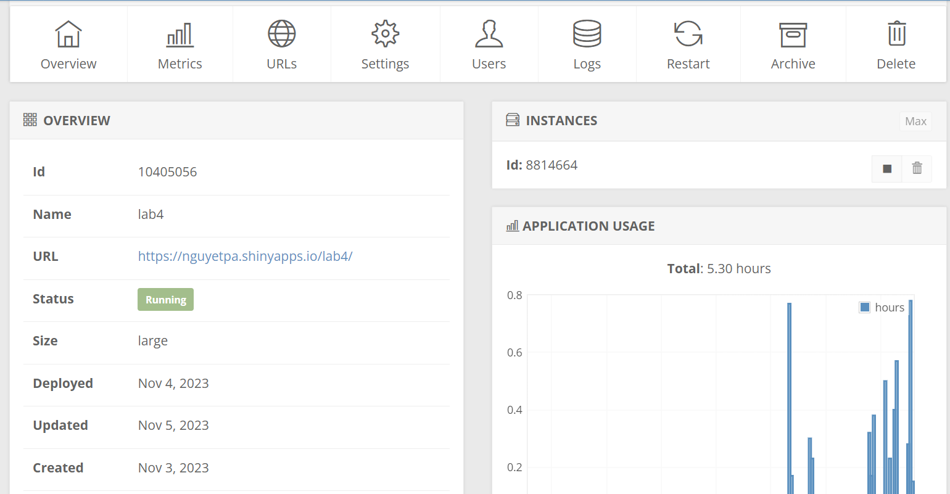Click the Restart circular arrows icon
This screenshot has width=950, height=494.
tap(688, 33)
